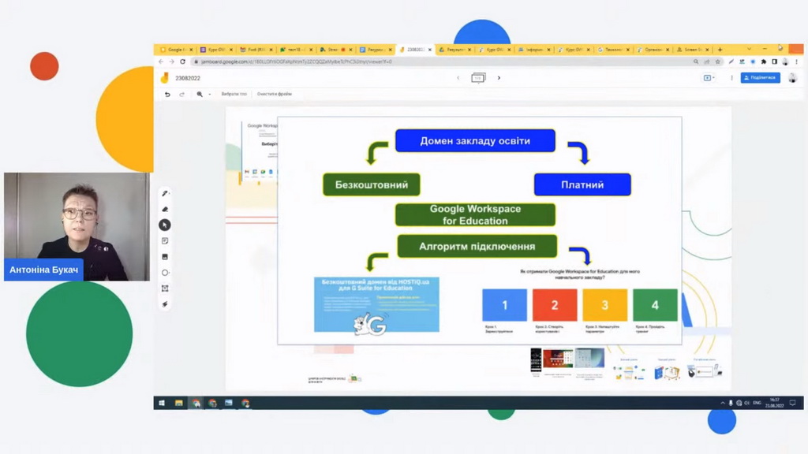Click the share page icon in address bar
The image size is (808, 454).
coord(706,61)
